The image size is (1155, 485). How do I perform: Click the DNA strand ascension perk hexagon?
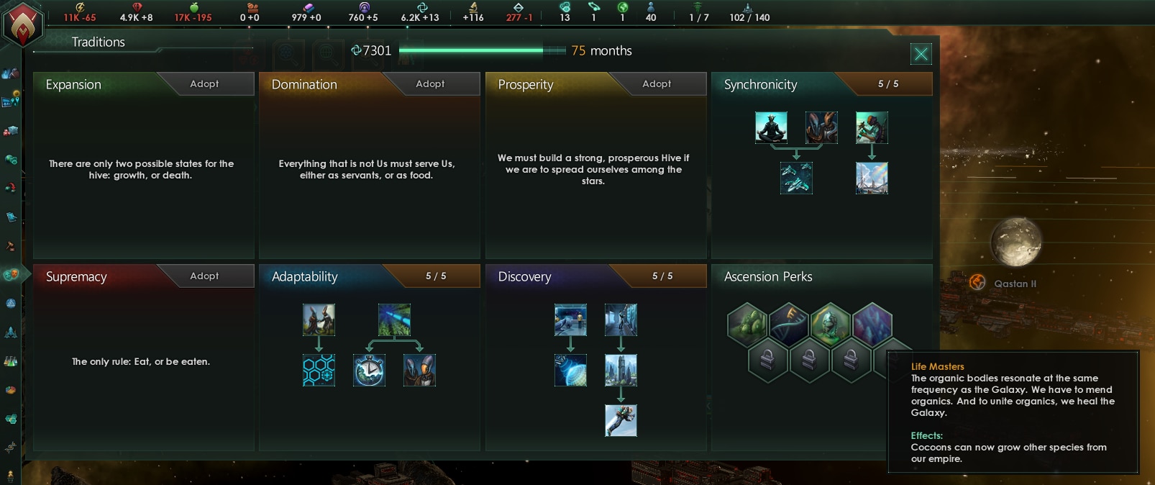[x=789, y=322]
